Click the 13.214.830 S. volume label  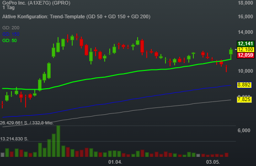point(14,139)
